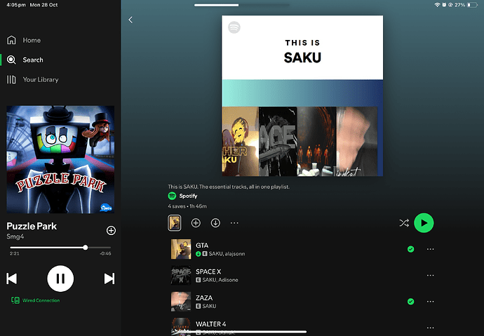The image size is (484, 336).
Task: Click the ZAZA track artwork
Action: pos(181,302)
